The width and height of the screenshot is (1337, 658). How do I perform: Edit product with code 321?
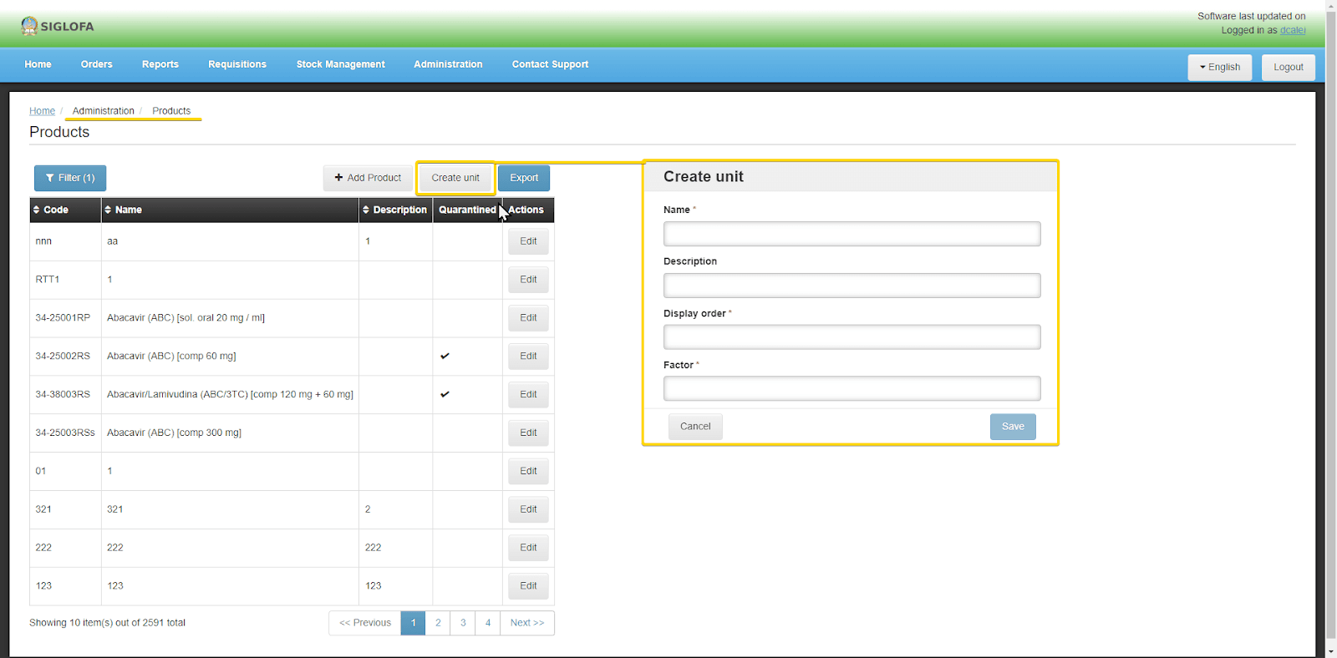coord(528,509)
